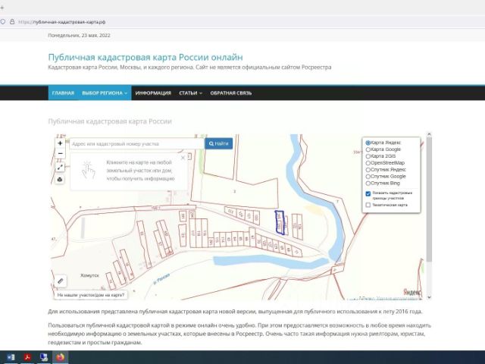
Task: Enable the Тематическая карта checkbox
Action: pos(368,205)
